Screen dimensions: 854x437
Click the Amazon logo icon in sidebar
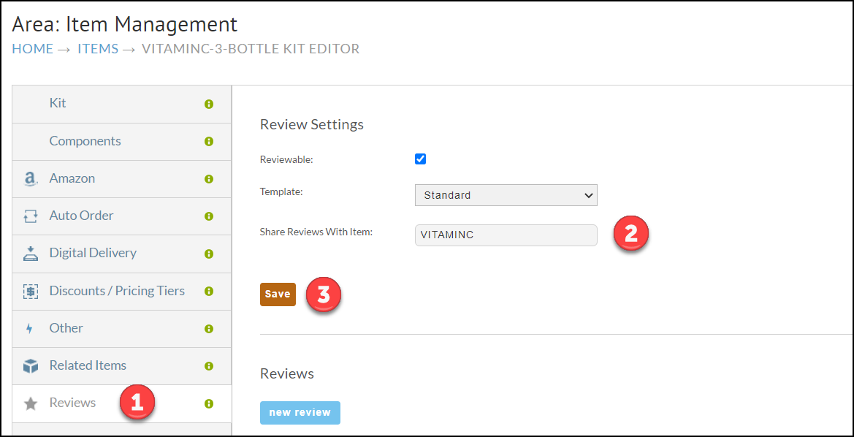point(31,179)
